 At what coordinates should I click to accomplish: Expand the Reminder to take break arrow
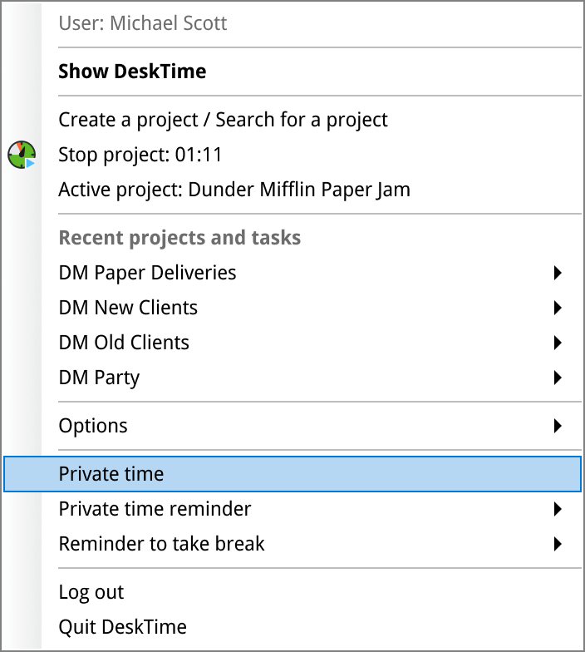point(558,544)
